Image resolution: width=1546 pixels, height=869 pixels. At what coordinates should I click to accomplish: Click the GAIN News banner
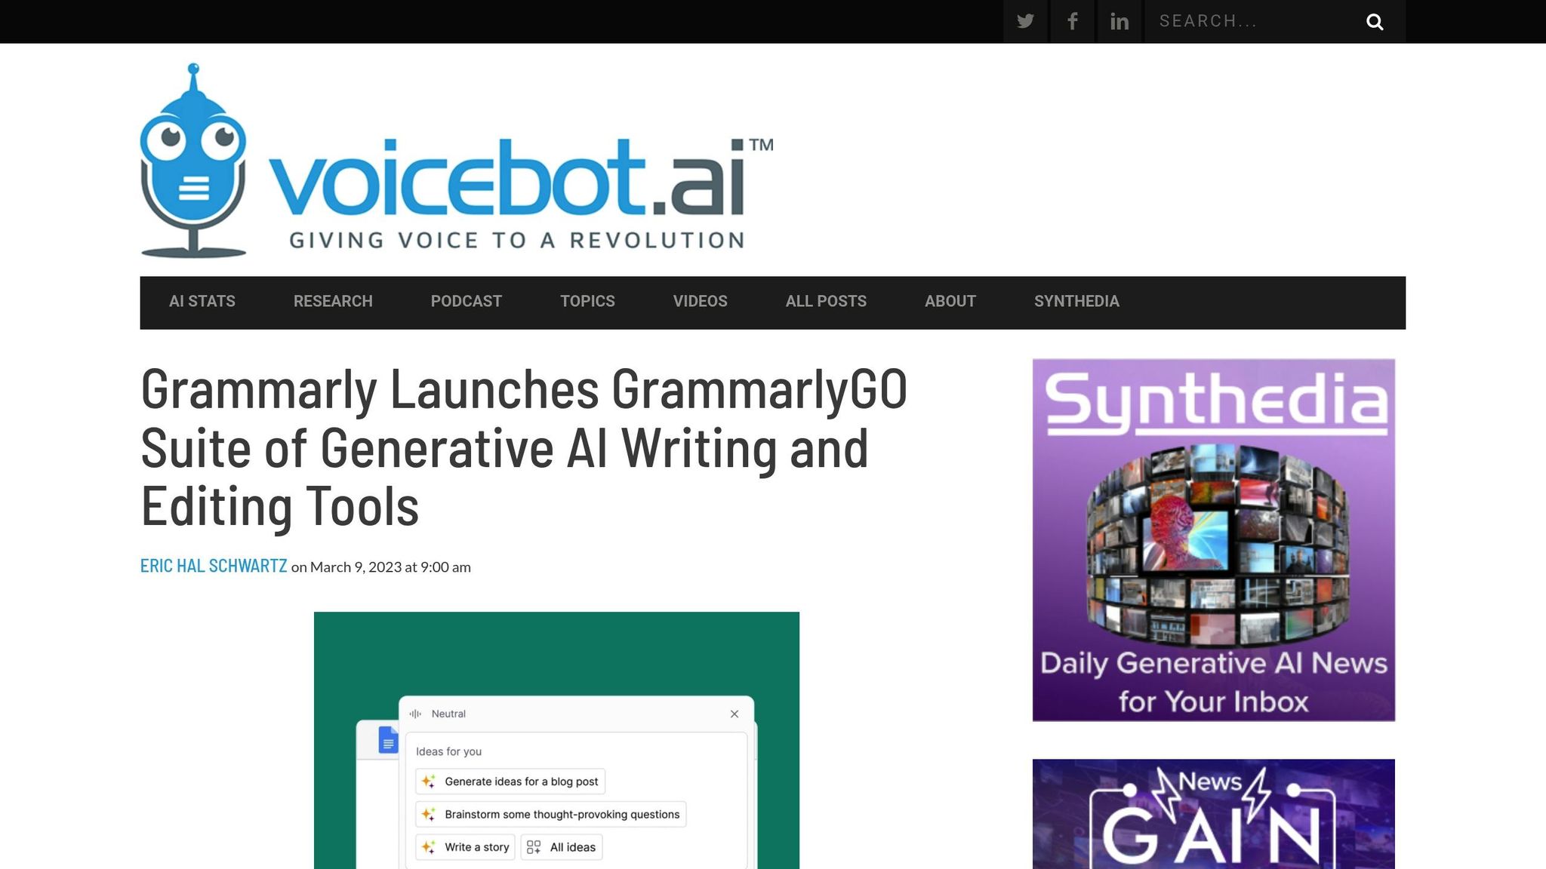click(1213, 815)
